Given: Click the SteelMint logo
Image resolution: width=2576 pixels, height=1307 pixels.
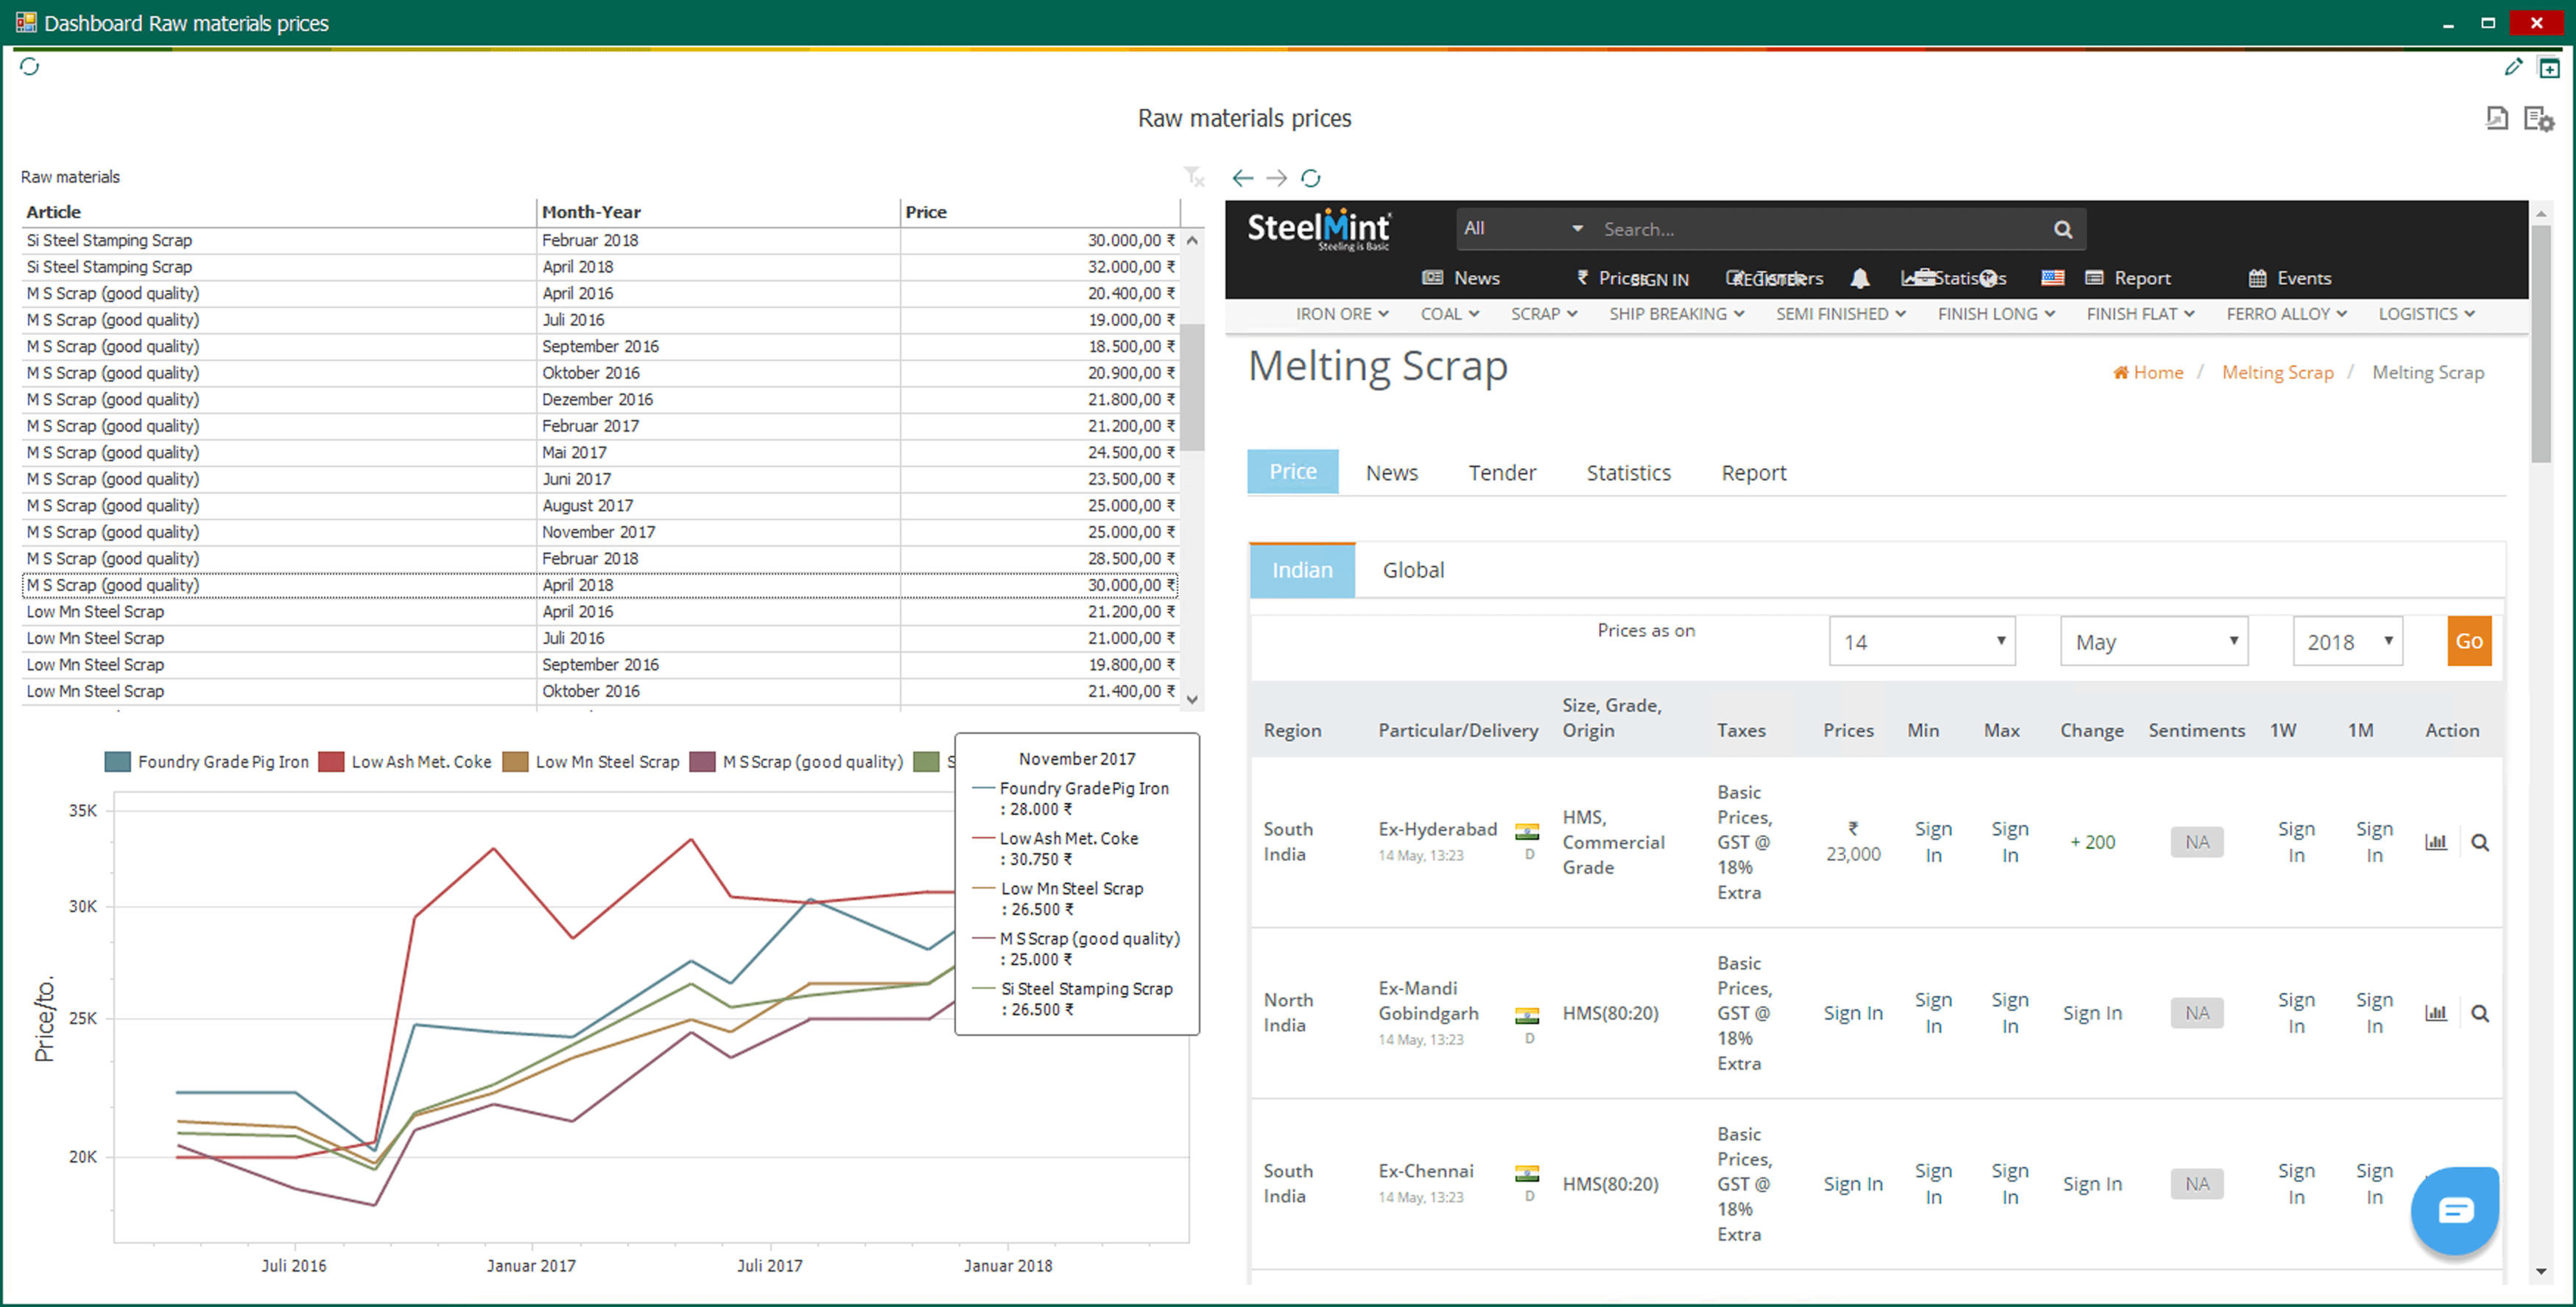Looking at the screenshot, I should click(x=1318, y=229).
